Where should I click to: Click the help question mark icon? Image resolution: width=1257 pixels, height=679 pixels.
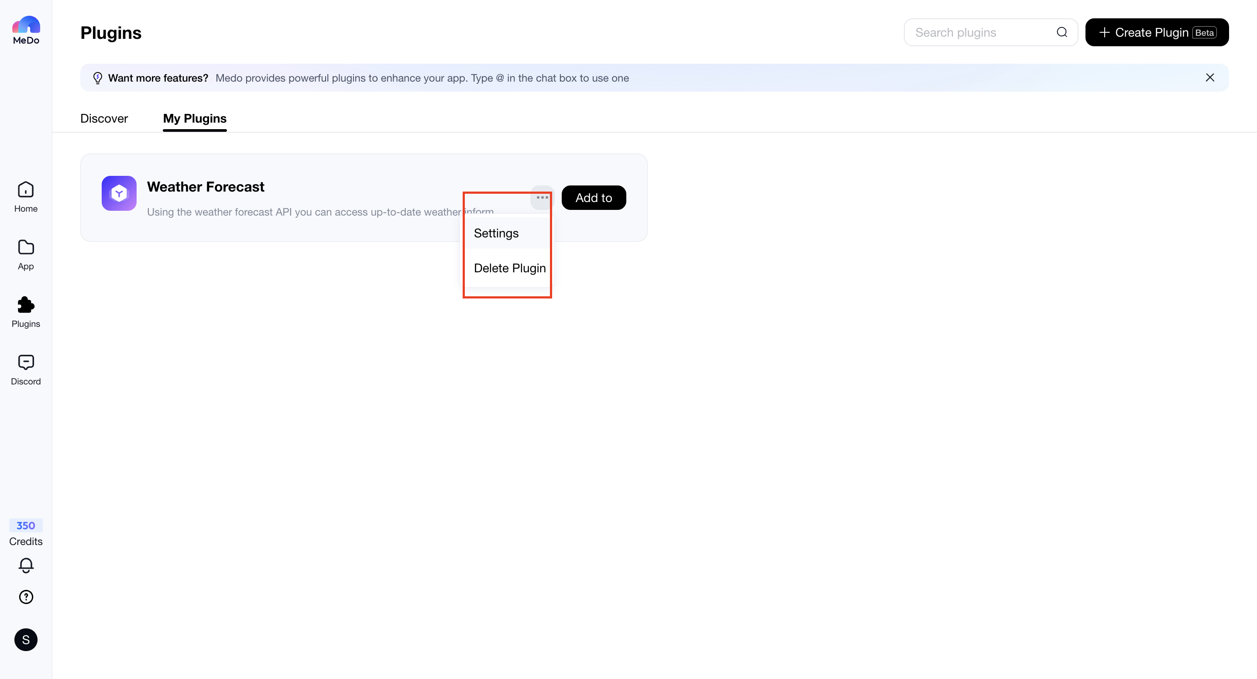coord(26,597)
